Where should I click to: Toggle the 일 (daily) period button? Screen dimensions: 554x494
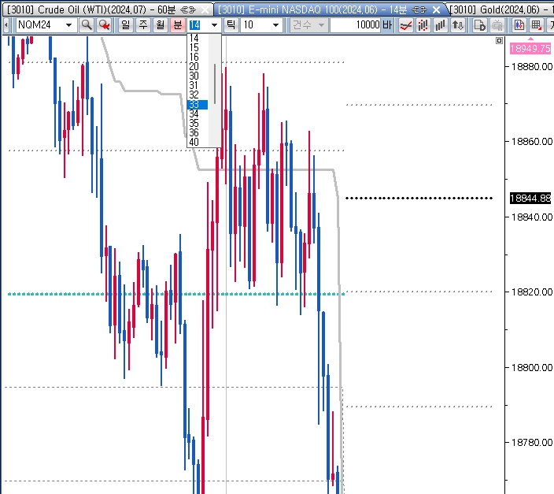[125, 25]
